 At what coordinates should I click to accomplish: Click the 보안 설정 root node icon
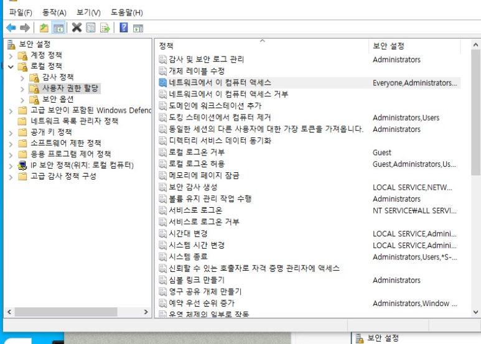[11, 44]
